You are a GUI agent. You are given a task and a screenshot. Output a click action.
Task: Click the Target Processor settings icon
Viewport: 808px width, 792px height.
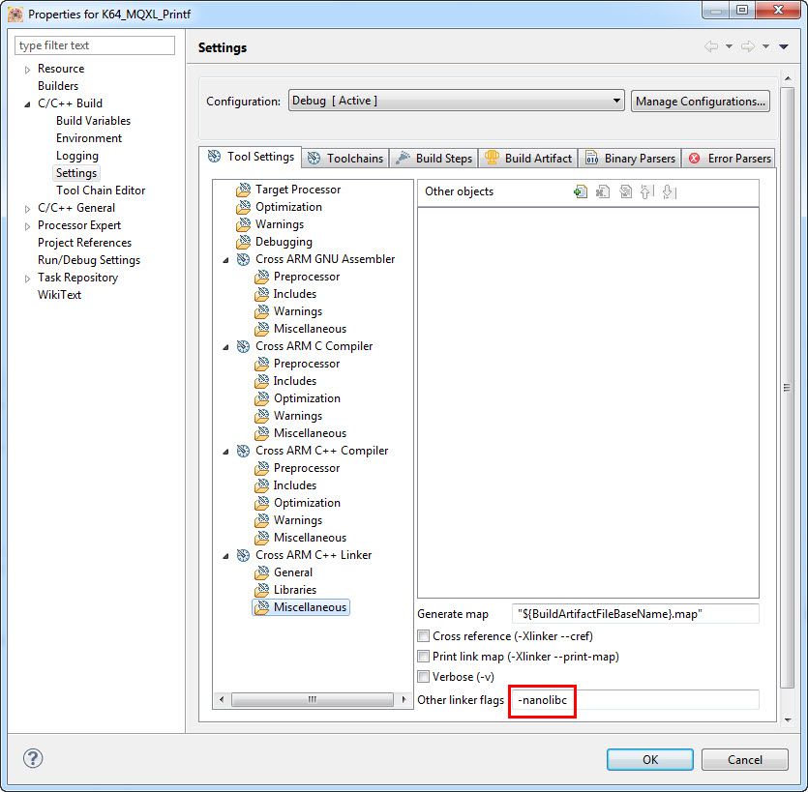[243, 190]
